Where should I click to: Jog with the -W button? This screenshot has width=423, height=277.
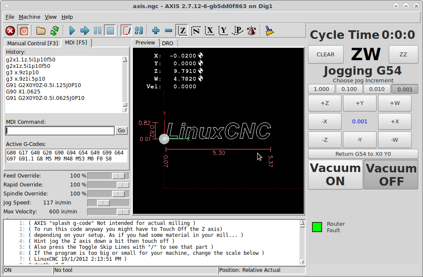pos(395,140)
